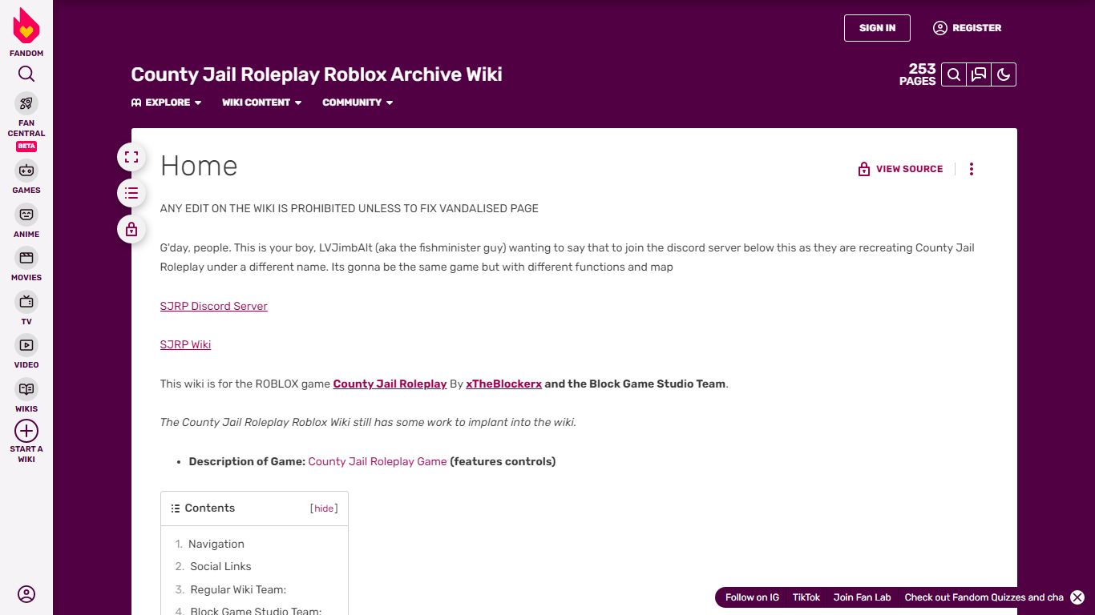Expand the Community menu
This screenshot has height=615, width=1095.
pyautogui.click(x=358, y=102)
